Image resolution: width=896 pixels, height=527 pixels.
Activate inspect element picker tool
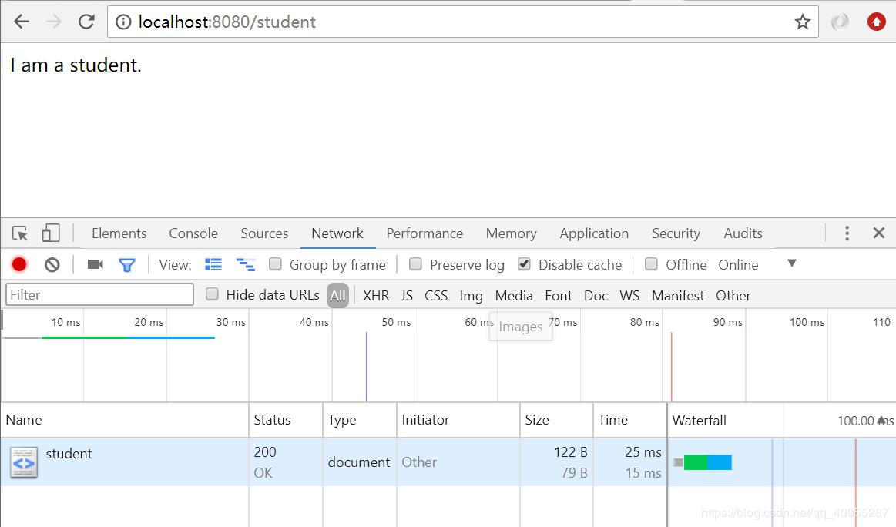20,233
